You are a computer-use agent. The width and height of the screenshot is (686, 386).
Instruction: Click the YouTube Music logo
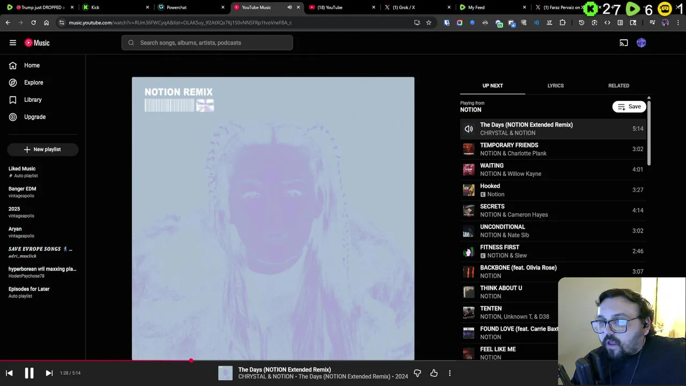point(37,43)
